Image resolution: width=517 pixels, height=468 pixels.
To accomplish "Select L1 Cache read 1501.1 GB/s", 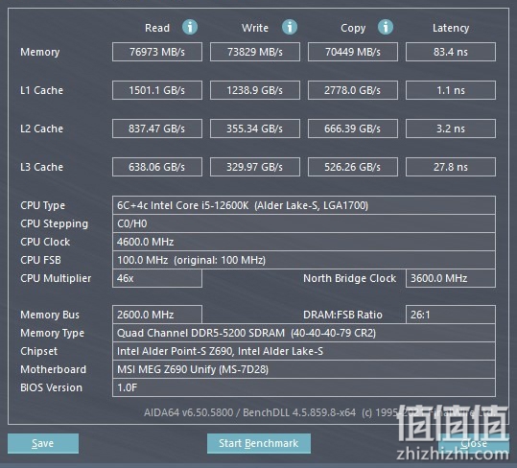I will pos(157,90).
